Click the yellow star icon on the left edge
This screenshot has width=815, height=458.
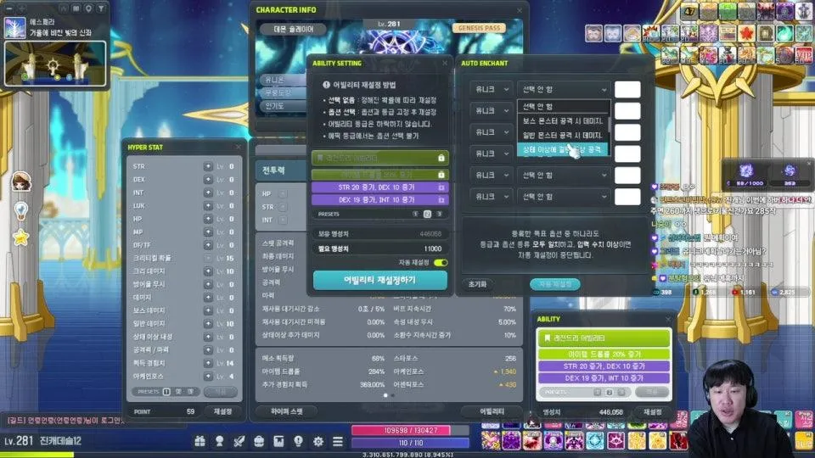tap(20, 237)
